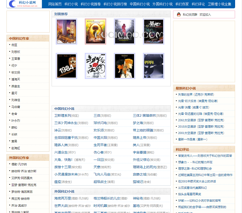Click 科幻交流群 欢迎加入 link
The height and width of the screenshot is (213, 242).
[x=197, y=14]
